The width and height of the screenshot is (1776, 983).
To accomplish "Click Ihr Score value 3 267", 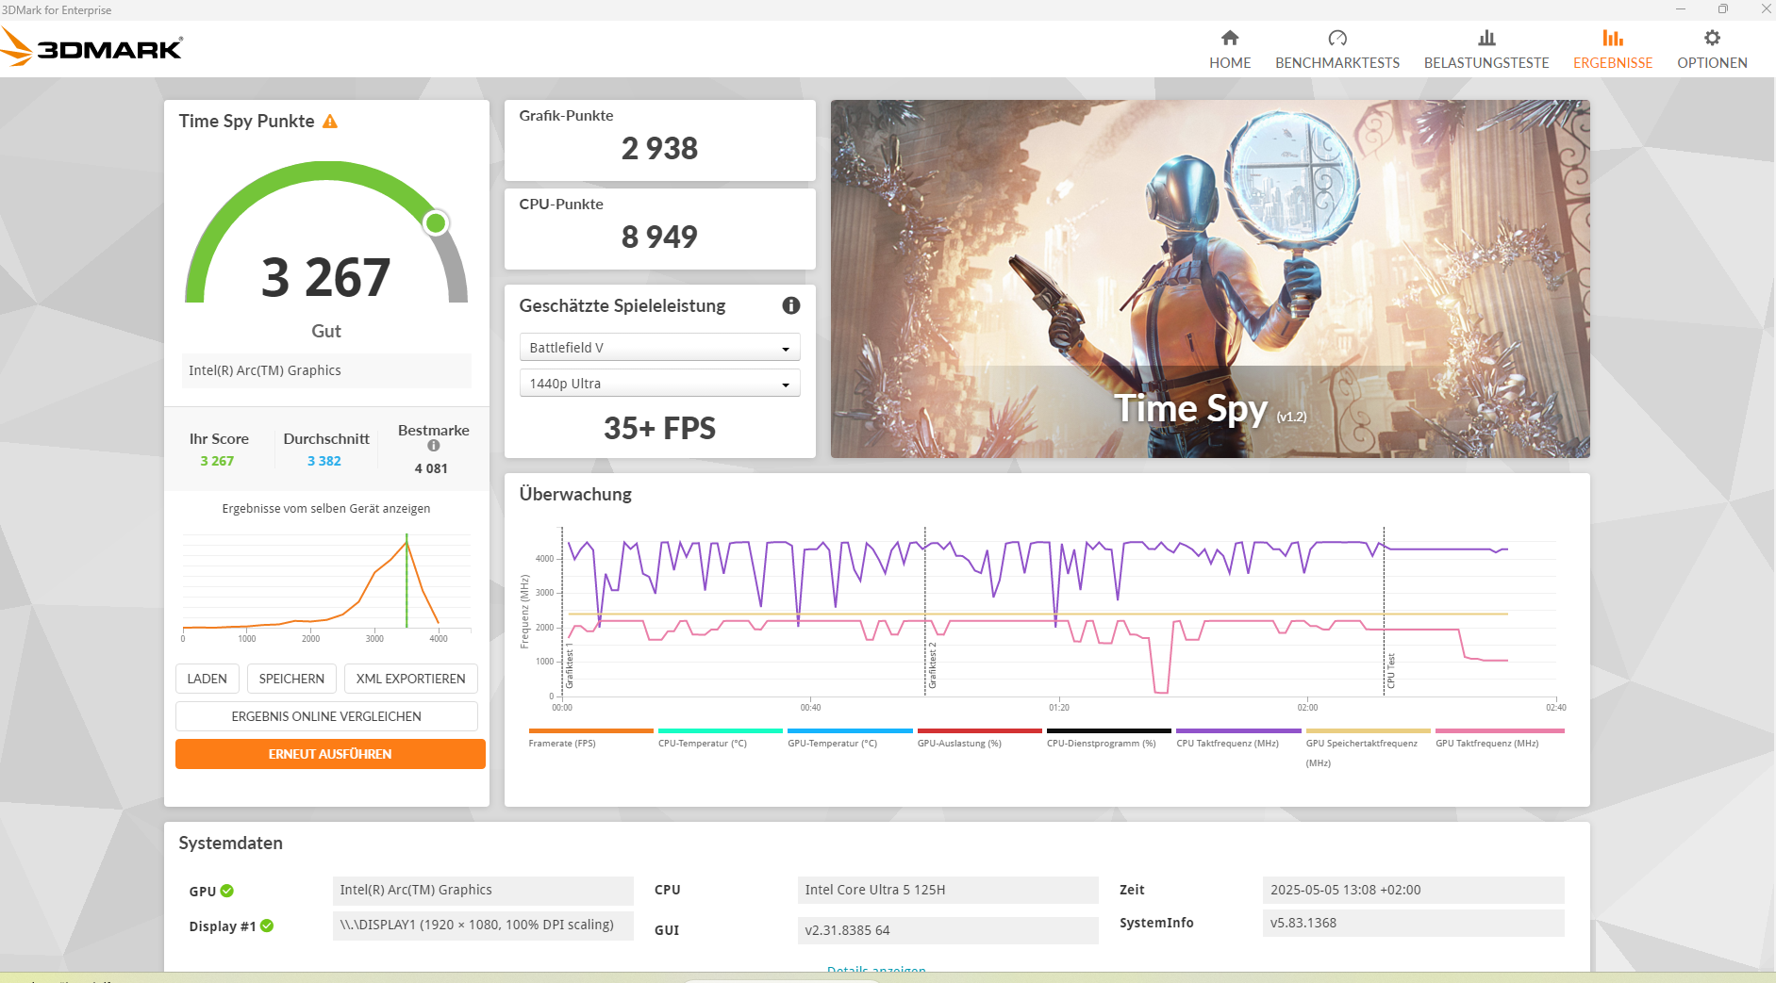I will (x=217, y=461).
